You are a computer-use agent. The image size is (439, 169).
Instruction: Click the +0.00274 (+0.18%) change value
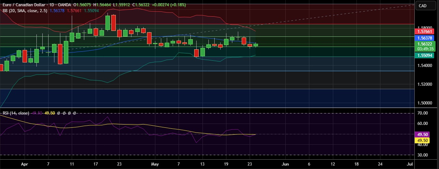click(169, 5)
